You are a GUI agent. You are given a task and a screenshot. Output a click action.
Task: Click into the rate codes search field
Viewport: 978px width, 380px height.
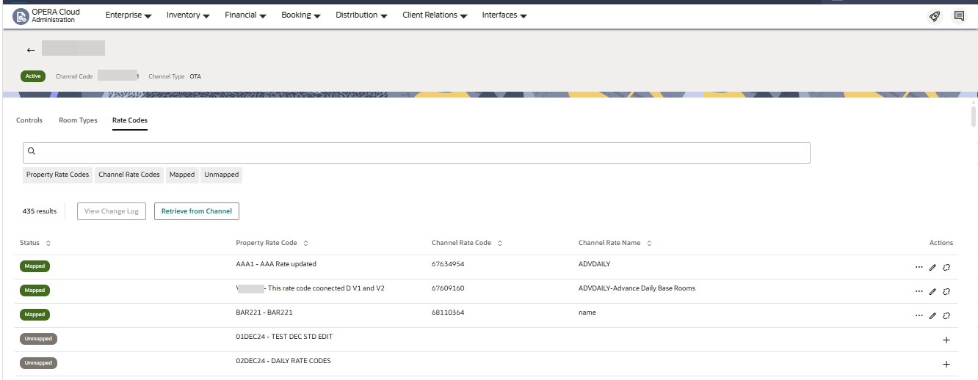click(416, 153)
